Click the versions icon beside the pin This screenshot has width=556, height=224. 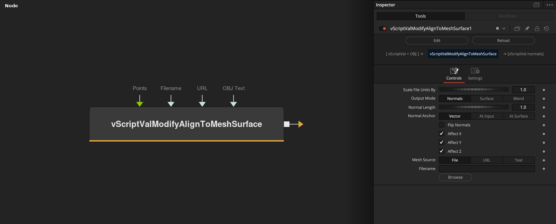tap(517, 29)
